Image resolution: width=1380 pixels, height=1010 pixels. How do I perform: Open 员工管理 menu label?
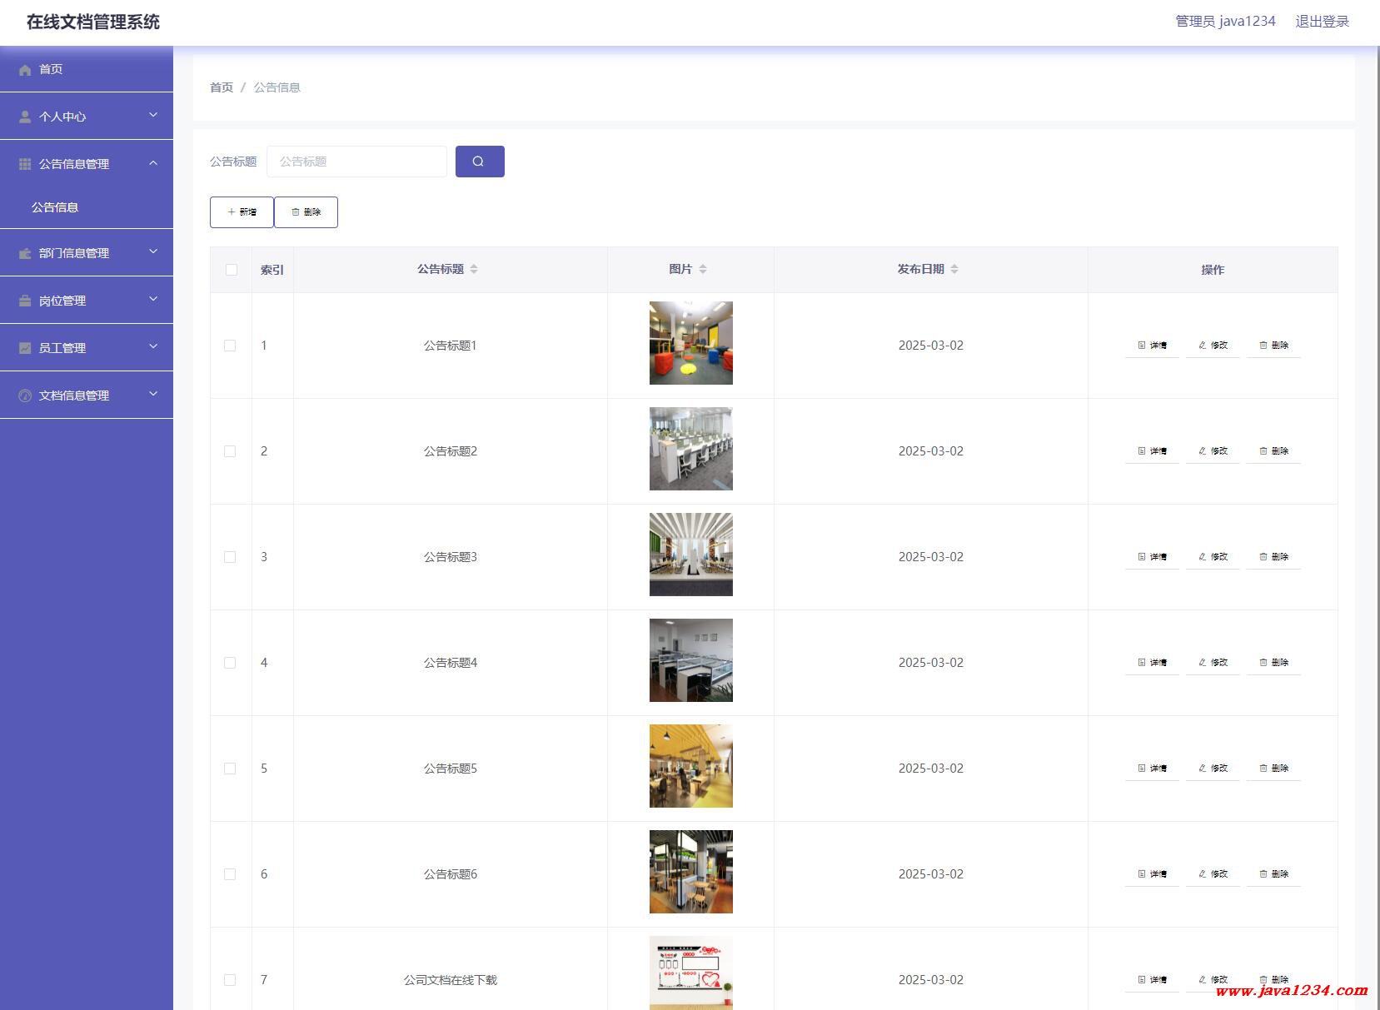62,348
